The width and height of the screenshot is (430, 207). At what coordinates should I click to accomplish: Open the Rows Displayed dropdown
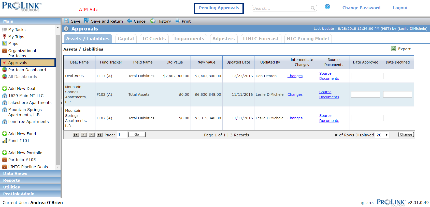(382, 135)
